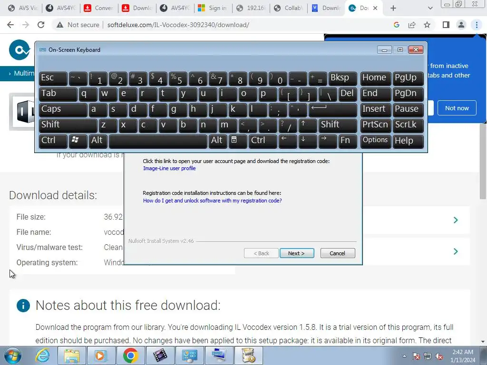Viewport: 487px width, 365px height.
Task: Click the large Enter key
Action: 333,110
